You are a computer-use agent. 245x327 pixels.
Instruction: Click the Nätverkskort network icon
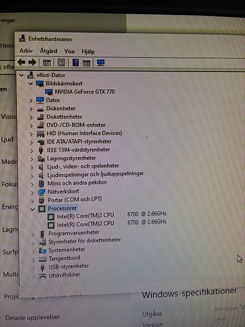[x=41, y=192]
